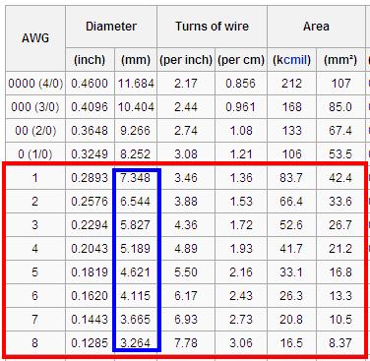Click the Diameter column header

(111, 27)
